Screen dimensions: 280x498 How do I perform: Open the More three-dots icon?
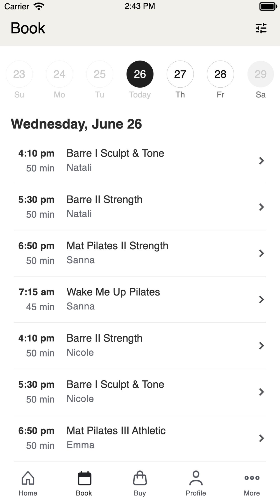click(x=252, y=478)
